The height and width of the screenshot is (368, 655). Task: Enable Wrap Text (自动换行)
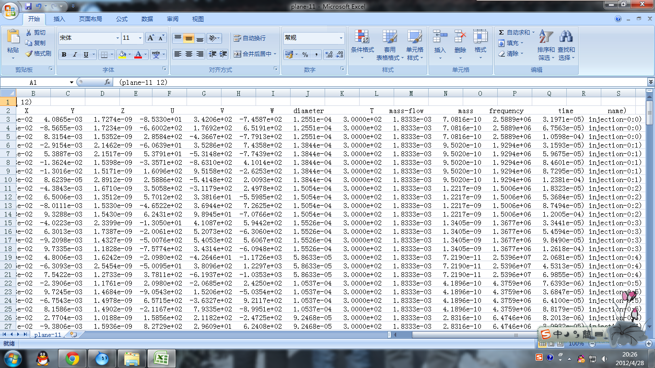pos(248,38)
